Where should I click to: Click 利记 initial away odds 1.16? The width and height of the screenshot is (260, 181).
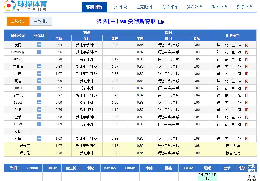pos(115,109)
